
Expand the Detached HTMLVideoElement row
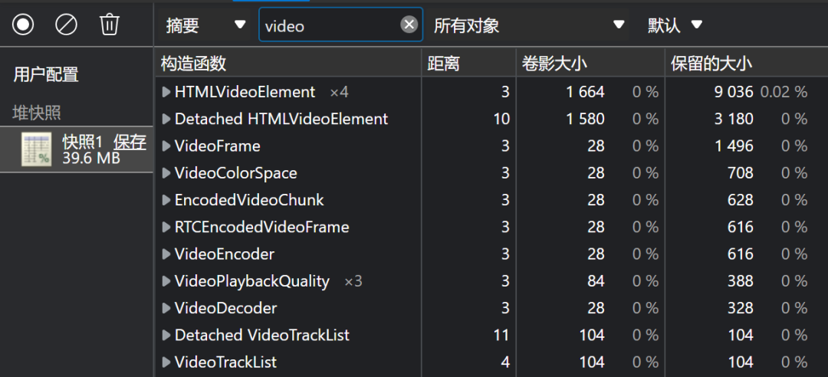coord(166,120)
